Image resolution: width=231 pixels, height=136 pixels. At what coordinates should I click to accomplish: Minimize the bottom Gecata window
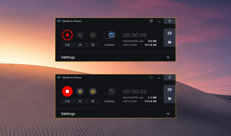(x=159, y=78)
